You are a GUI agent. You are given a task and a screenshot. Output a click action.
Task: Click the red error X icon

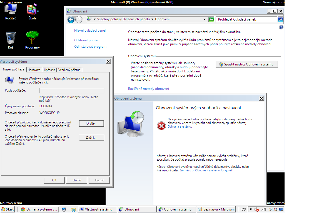tap(161, 126)
